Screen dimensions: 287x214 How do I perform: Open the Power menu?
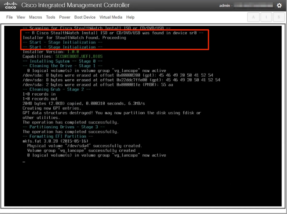pyautogui.click(x=65, y=17)
